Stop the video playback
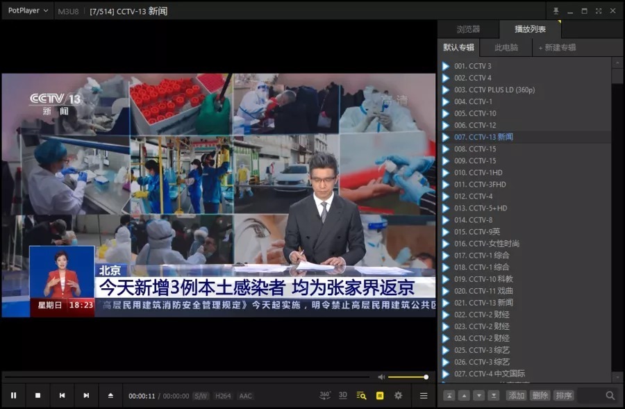The height and width of the screenshot is (409, 625). 37,395
